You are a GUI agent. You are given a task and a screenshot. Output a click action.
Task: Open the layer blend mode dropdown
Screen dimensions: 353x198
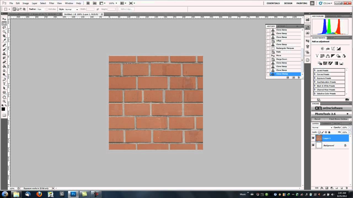tap(322, 128)
